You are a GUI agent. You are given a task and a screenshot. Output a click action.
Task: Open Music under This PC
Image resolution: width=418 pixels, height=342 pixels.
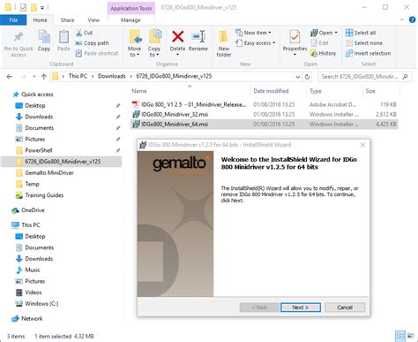click(33, 270)
